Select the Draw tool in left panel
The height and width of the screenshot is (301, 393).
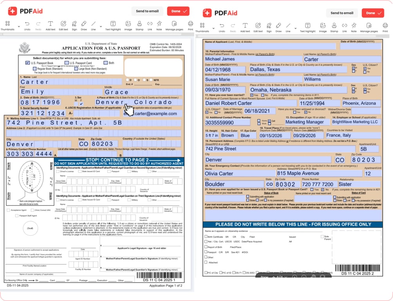pyautogui.click(x=84, y=26)
